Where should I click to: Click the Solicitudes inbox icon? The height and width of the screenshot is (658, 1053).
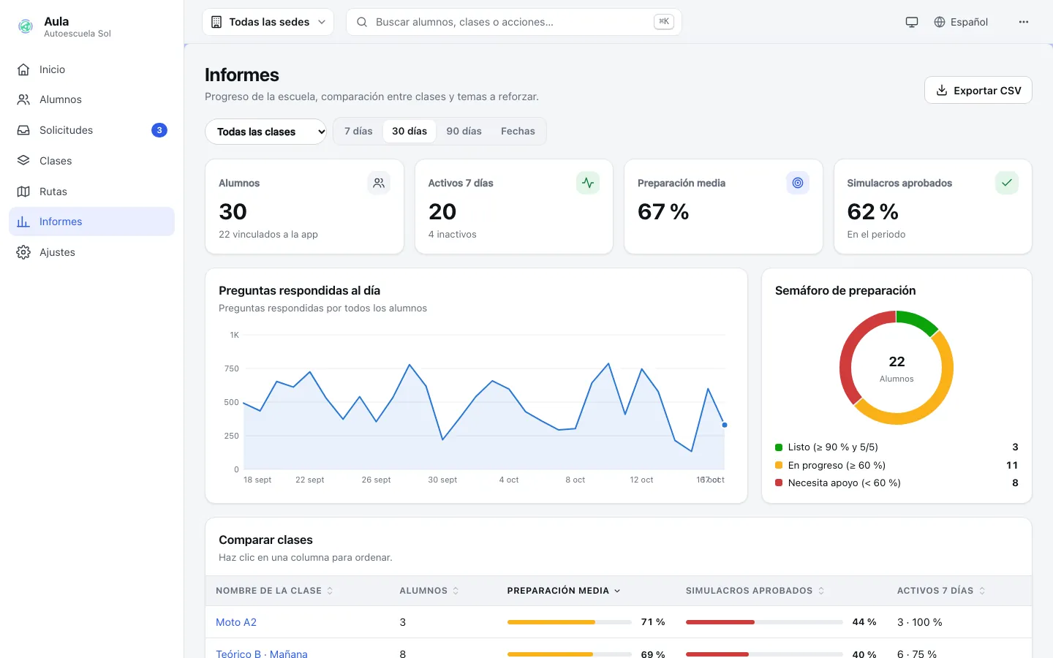coord(23,130)
